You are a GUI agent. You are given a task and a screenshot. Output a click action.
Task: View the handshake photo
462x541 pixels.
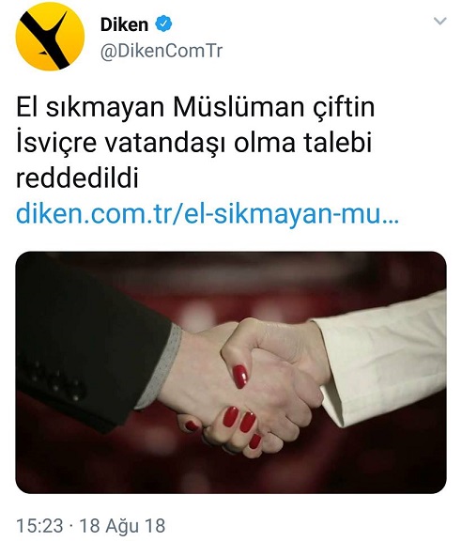(231, 372)
